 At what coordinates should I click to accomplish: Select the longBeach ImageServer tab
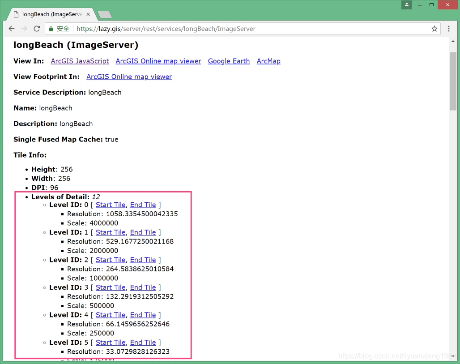click(49, 14)
